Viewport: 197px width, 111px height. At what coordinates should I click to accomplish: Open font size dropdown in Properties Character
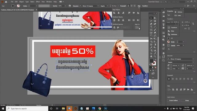click(x=179, y=65)
